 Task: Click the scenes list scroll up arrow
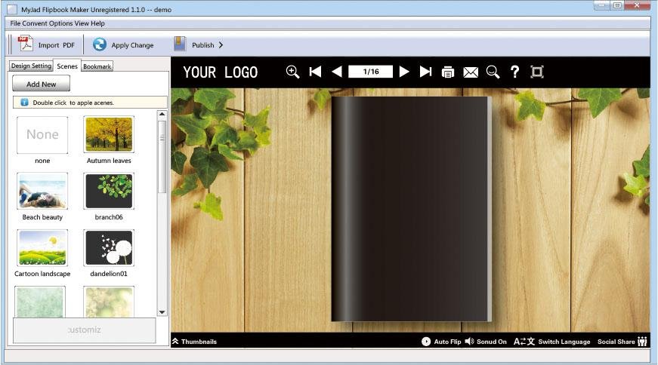pos(162,115)
